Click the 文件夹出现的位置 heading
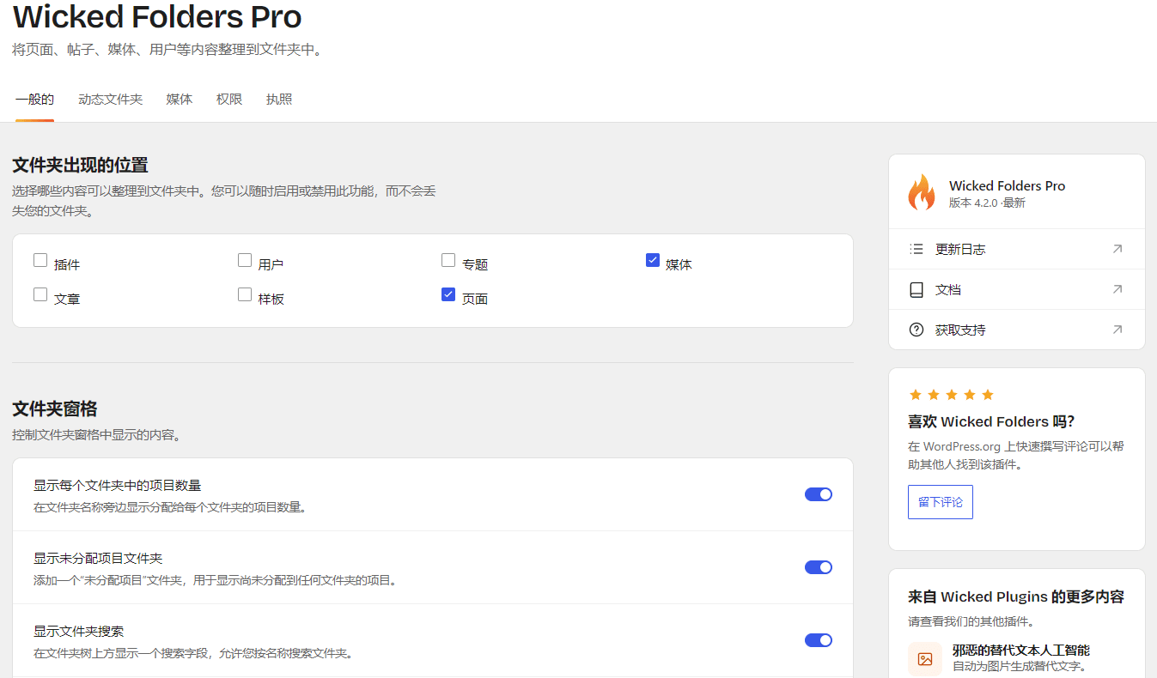This screenshot has width=1157, height=678. point(80,166)
